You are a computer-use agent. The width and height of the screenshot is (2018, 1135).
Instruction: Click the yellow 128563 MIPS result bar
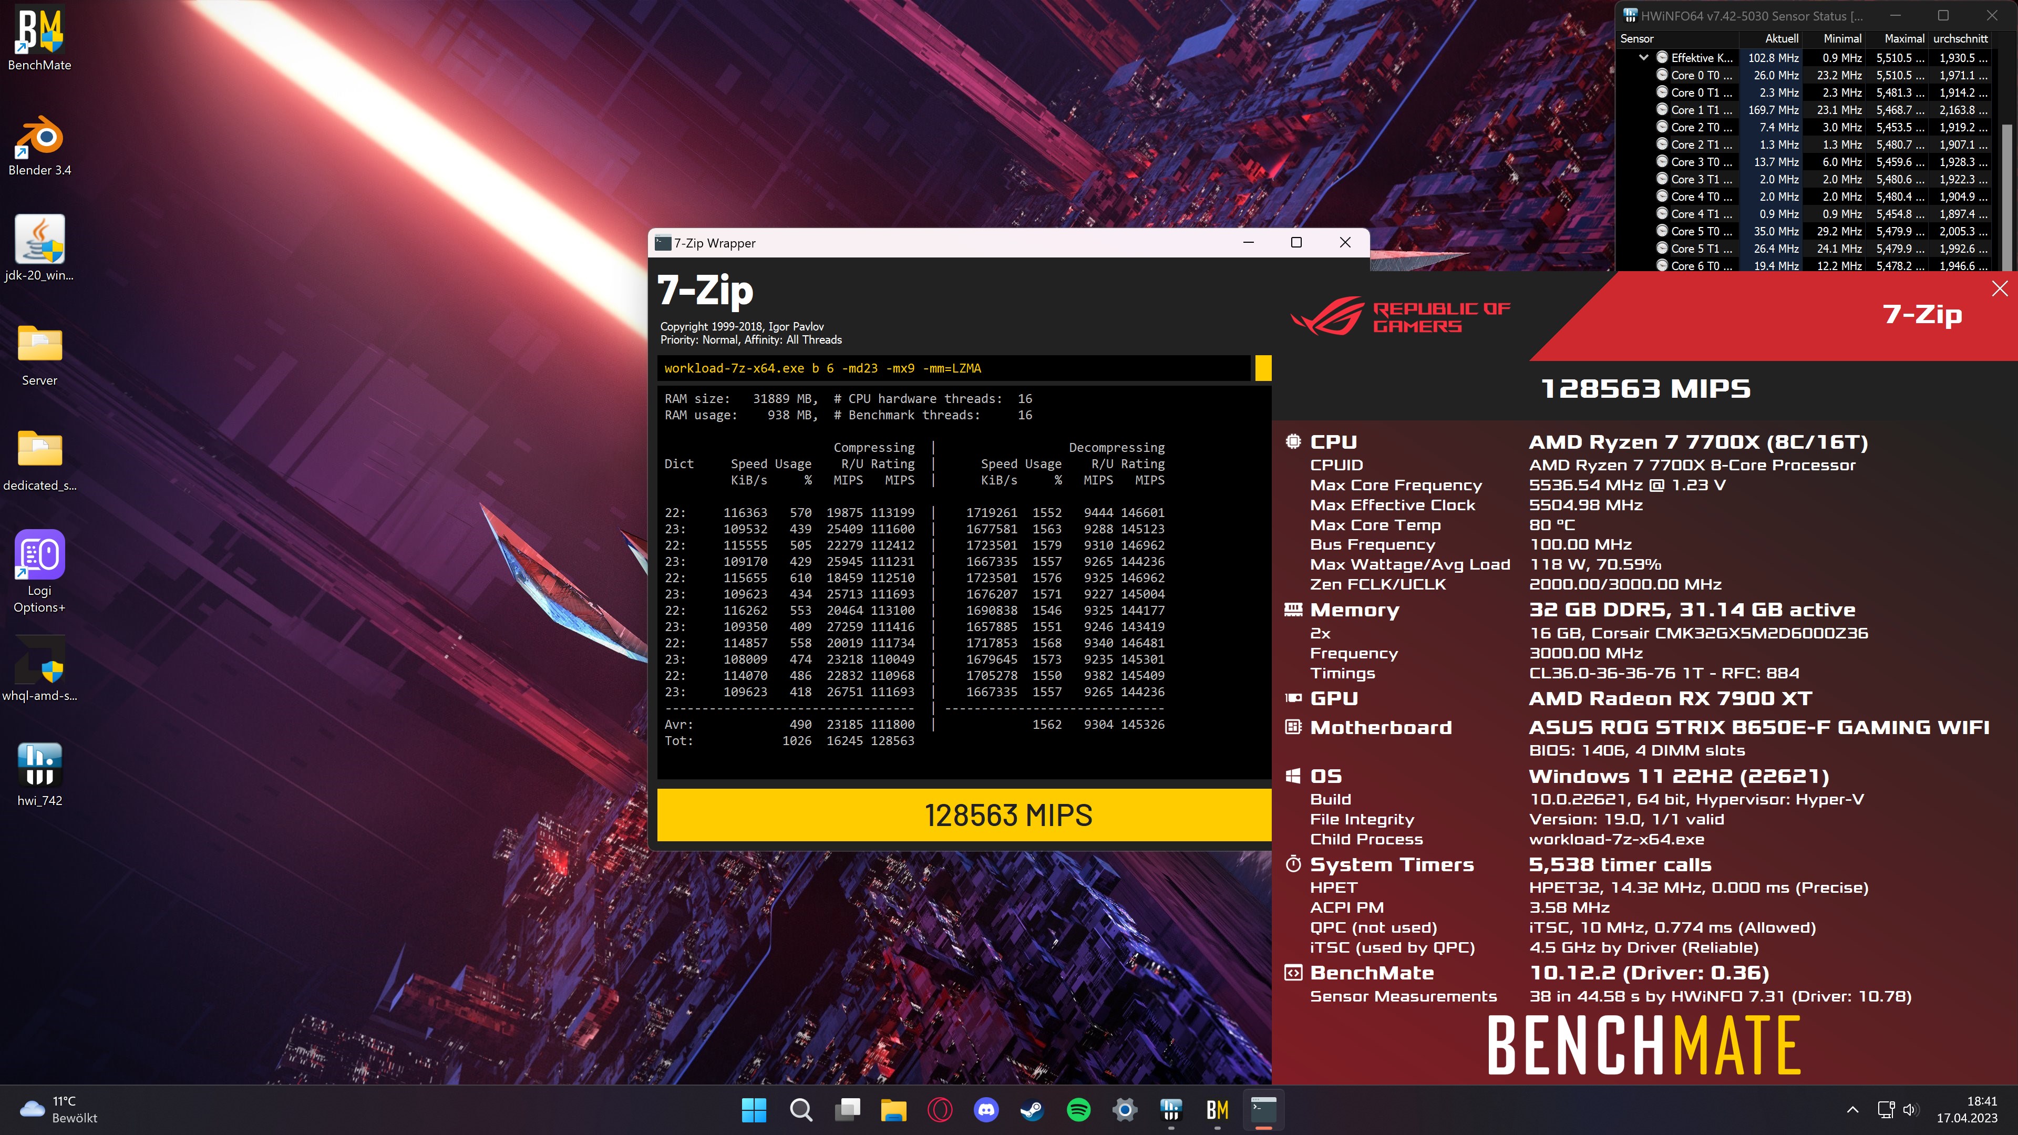(x=964, y=814)
